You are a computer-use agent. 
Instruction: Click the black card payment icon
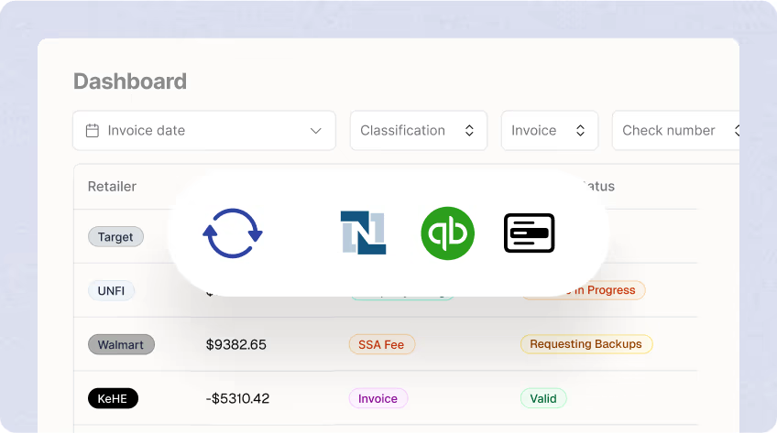click(x=529, y=233)
